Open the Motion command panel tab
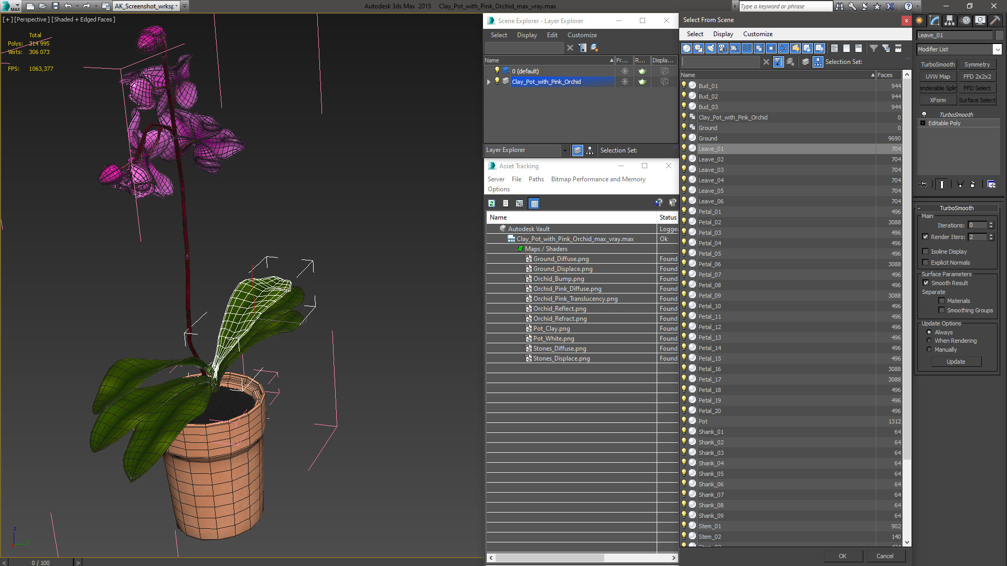Image resolution: width=1007 pixels, height=566 pixels. pos(966,20)
